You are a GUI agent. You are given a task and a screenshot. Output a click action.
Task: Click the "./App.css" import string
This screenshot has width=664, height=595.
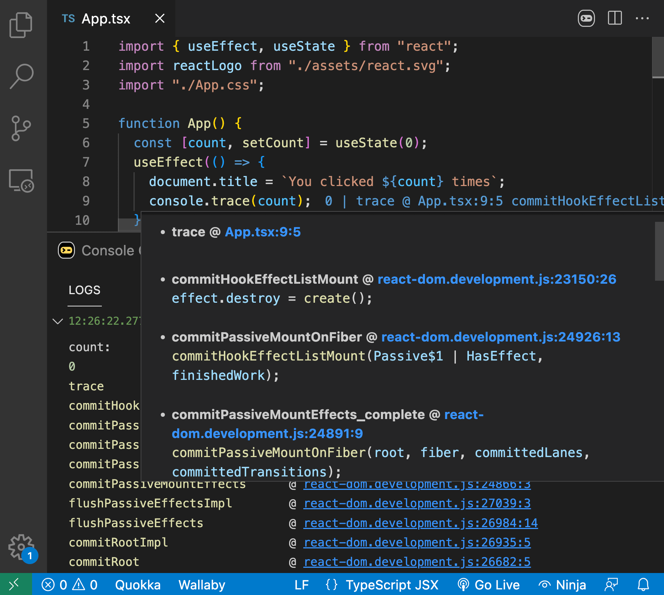pyautogui.click(x=214, y=85)
